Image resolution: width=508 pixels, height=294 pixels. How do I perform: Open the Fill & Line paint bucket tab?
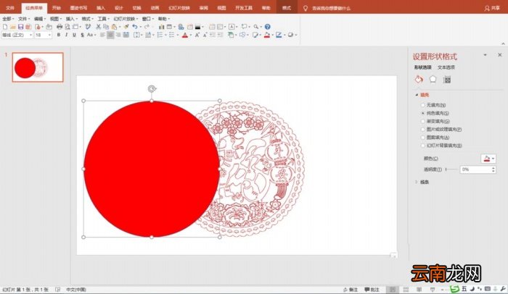coord(419,79)
